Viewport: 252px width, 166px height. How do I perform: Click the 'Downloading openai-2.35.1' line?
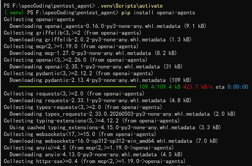click(96, 67)
